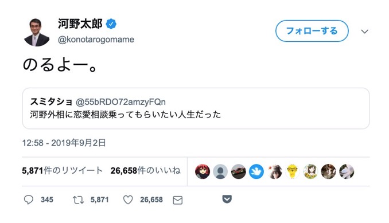Click the red-haired anime avatar in likers

click(x=203, y=171)
